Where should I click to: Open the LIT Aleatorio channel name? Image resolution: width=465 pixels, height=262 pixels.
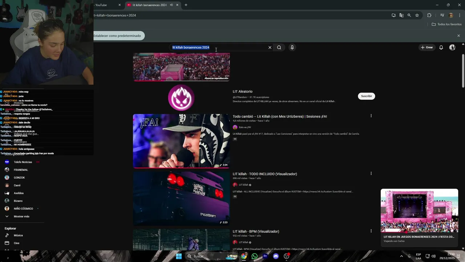242,91
